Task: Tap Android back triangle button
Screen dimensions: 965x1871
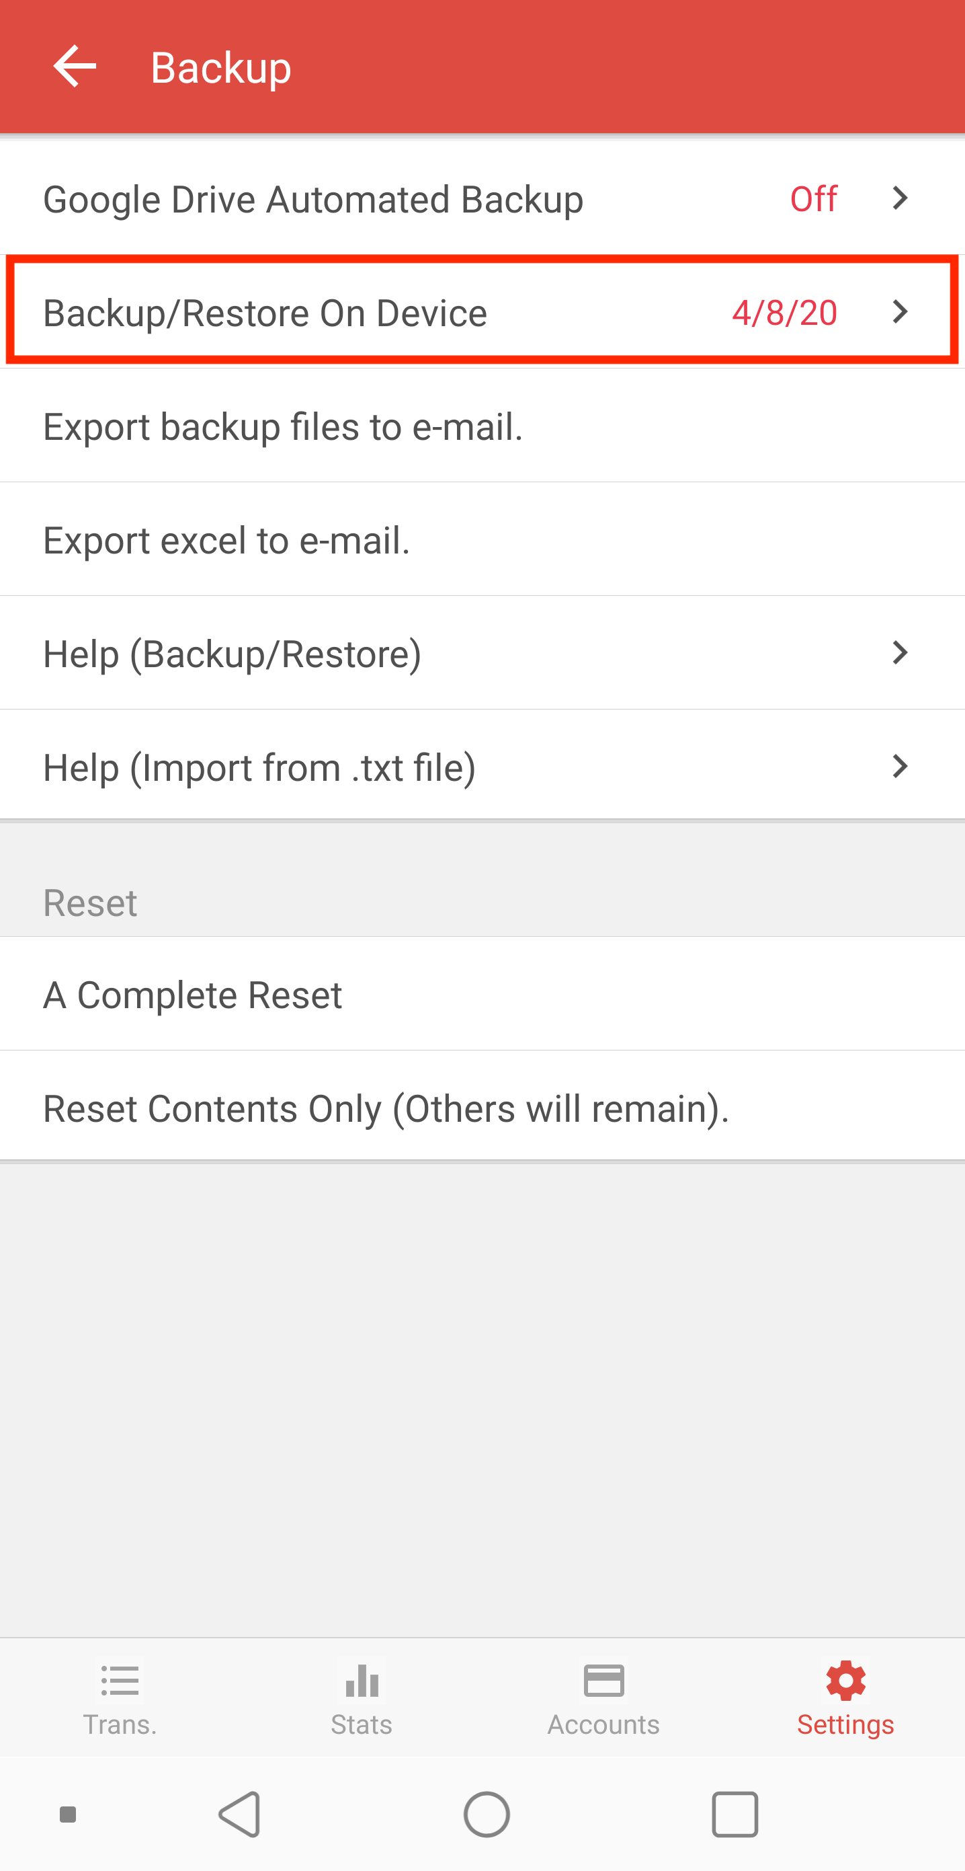Action: [x=240, y=1815]
